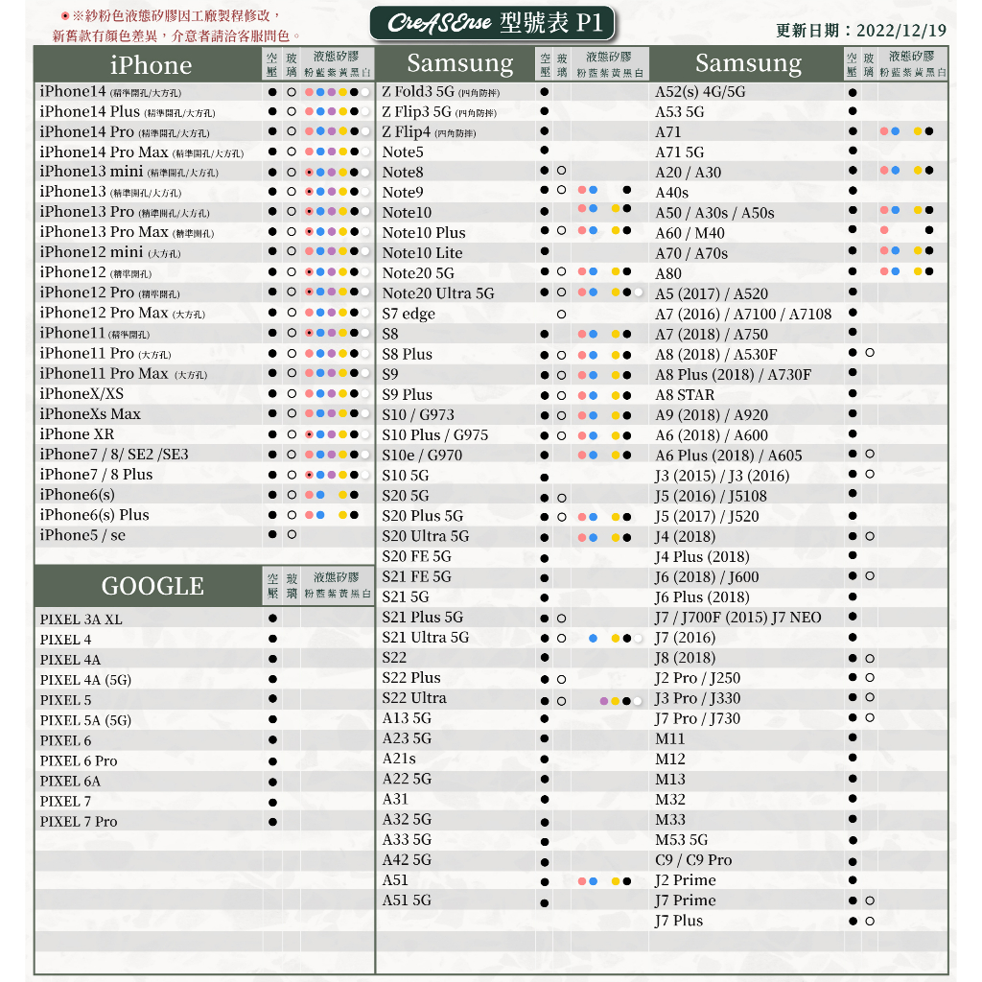Click the black dot in the A52(s) 4G/5G row
This screenshot has width=982, height=982.
[853, 92]
